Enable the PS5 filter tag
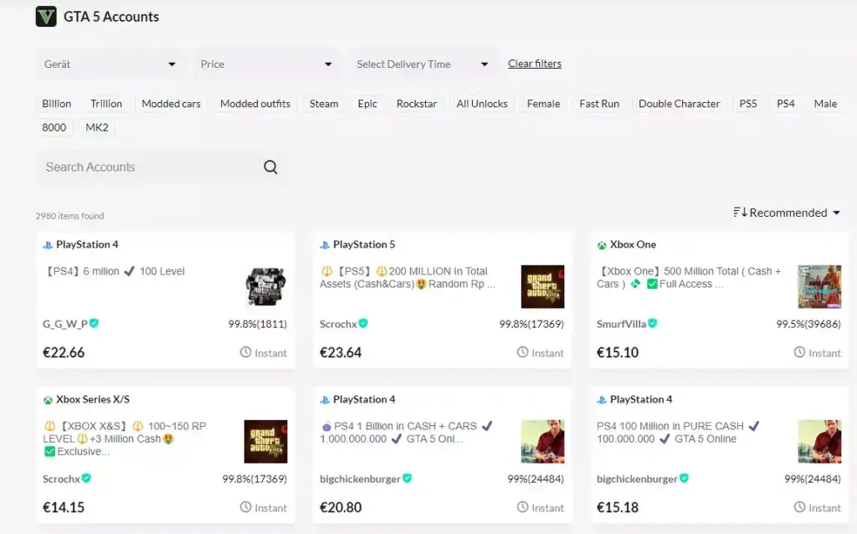857x534 pixels. (x=747, y=104)
